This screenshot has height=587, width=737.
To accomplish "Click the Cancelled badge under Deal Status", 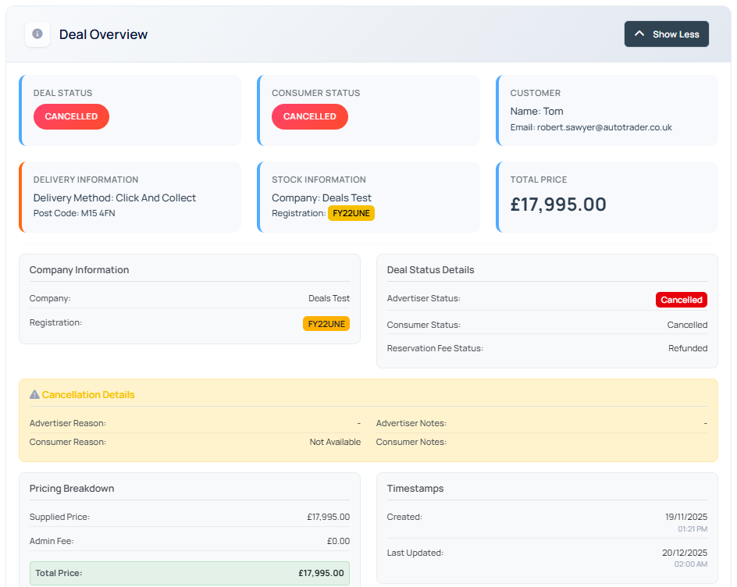I will pyautogui.click(x=71, y=116).
